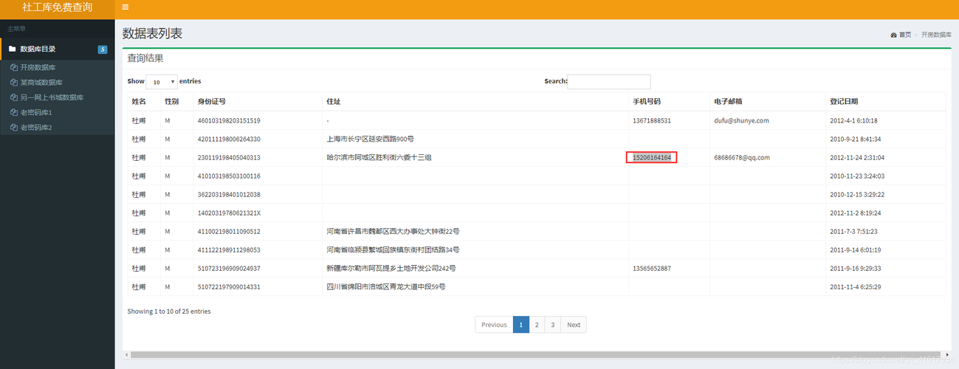Select pagination page 1
Viewport: 959px width, 369px height.
coord(521,325)
